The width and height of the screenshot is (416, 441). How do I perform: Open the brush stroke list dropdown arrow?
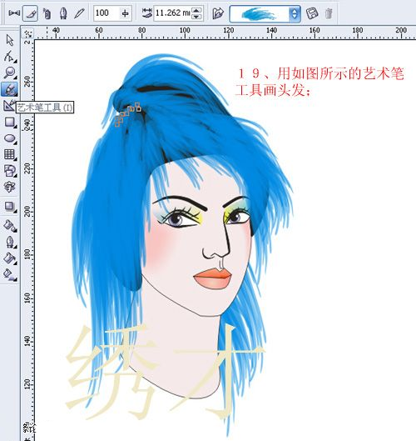click(x=295, y=13)
